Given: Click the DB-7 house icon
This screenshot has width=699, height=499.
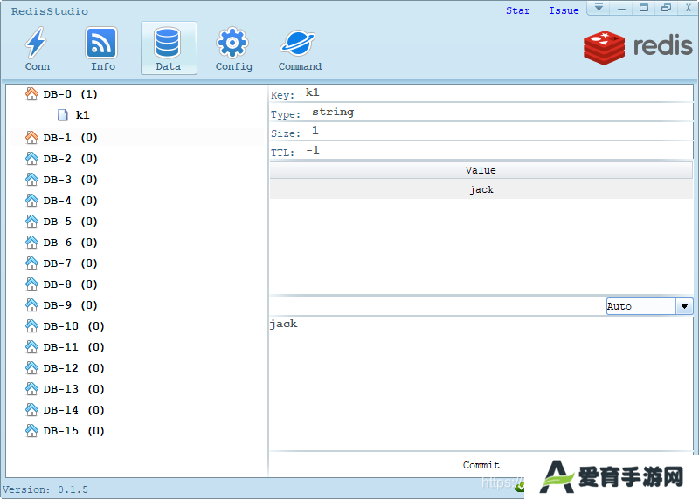Looking at the screenshot, I should coord(31,263).
